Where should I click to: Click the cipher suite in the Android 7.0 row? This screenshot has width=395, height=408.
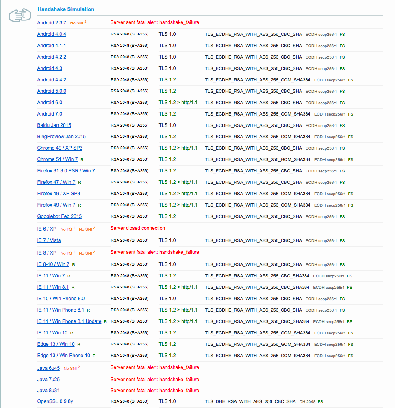[258, 114]
